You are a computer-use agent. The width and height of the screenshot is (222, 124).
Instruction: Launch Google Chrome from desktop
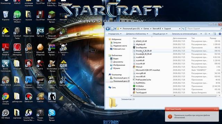tap(6, 99)
